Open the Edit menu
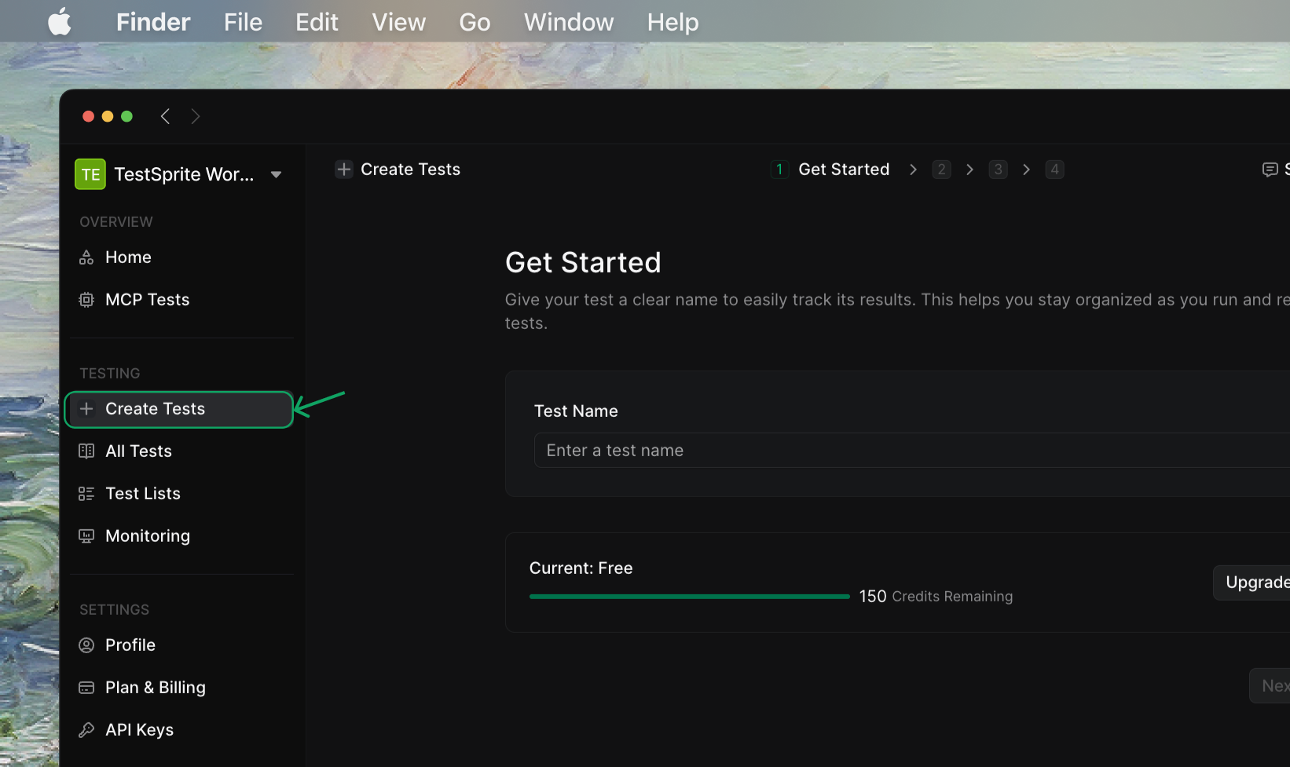 pyautogui.click(x=317, y=22)
